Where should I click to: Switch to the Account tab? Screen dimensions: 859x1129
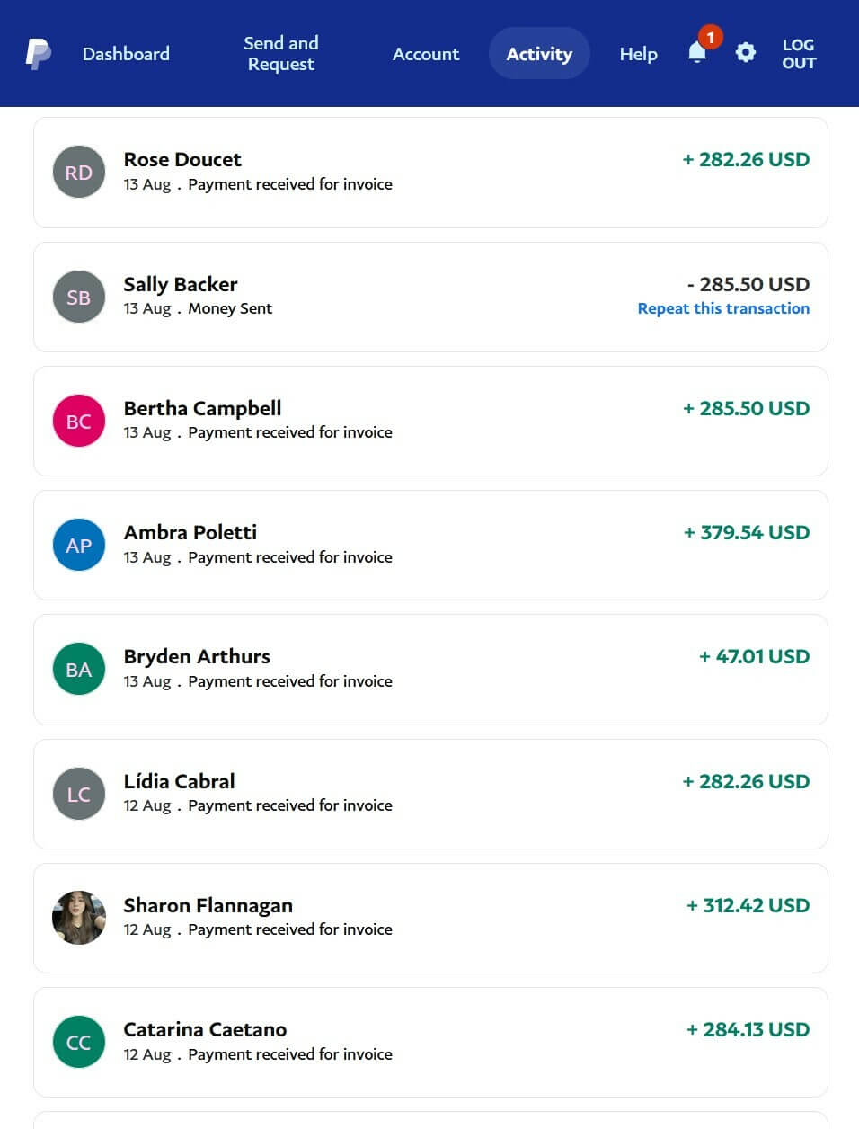click(426, 54)
